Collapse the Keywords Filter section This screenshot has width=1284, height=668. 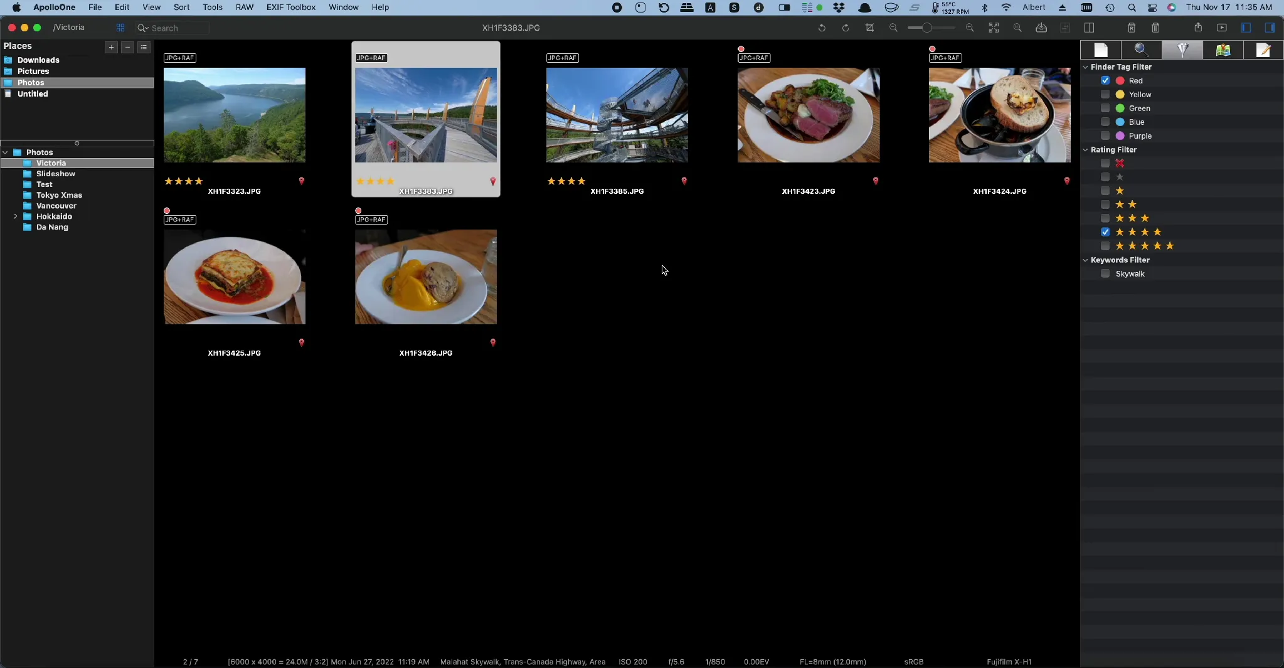coord(1085,260)
